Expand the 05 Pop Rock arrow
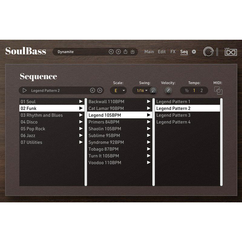Image resolution: width=242 pixels, height=242 pixels. (x=81, y=129)
